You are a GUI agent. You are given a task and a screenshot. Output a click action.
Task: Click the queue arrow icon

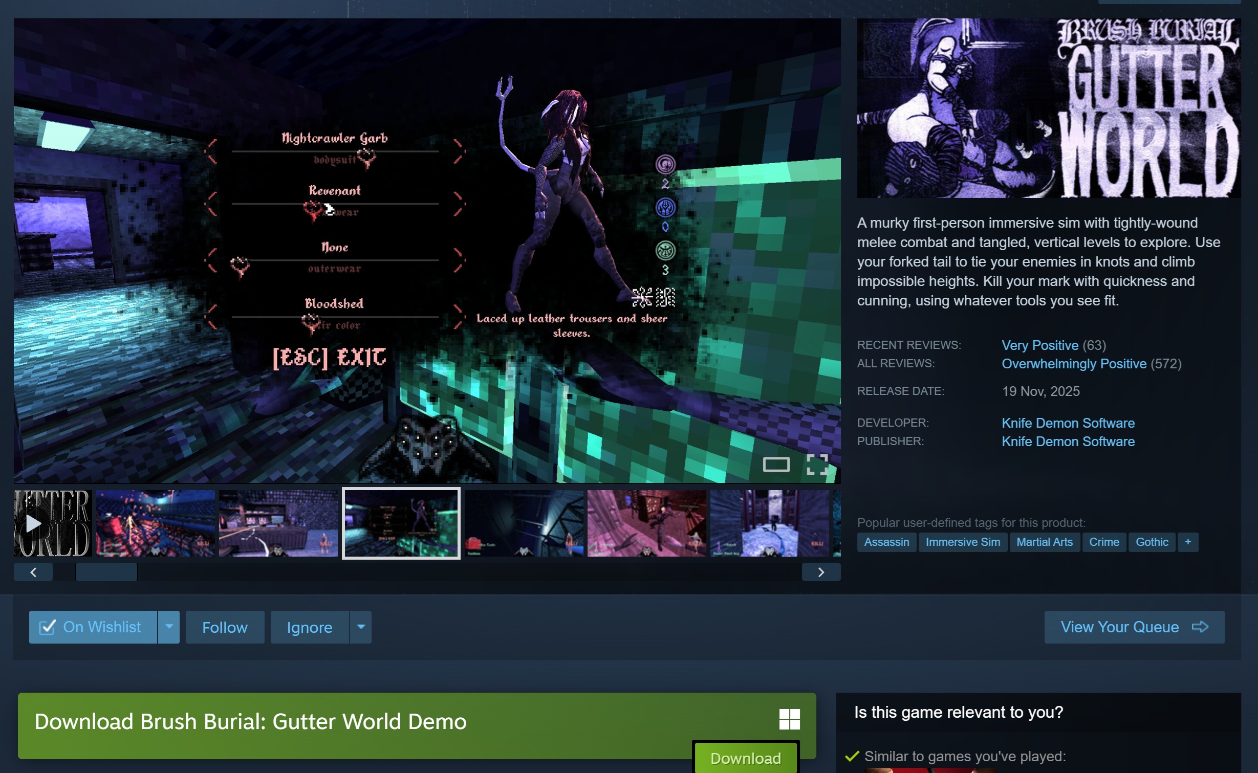pyautogui.click(x=1200, y=627)
